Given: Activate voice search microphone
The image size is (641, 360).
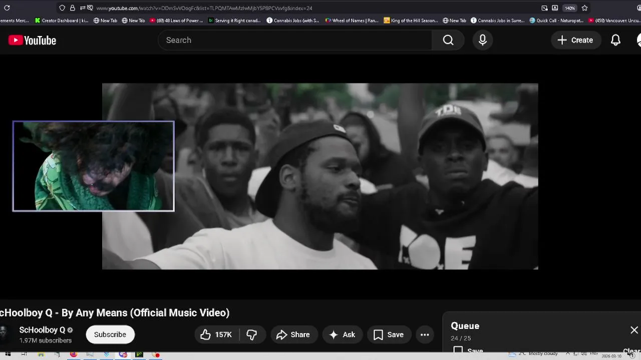Looking at the screenshot, I should pos(483,40).
